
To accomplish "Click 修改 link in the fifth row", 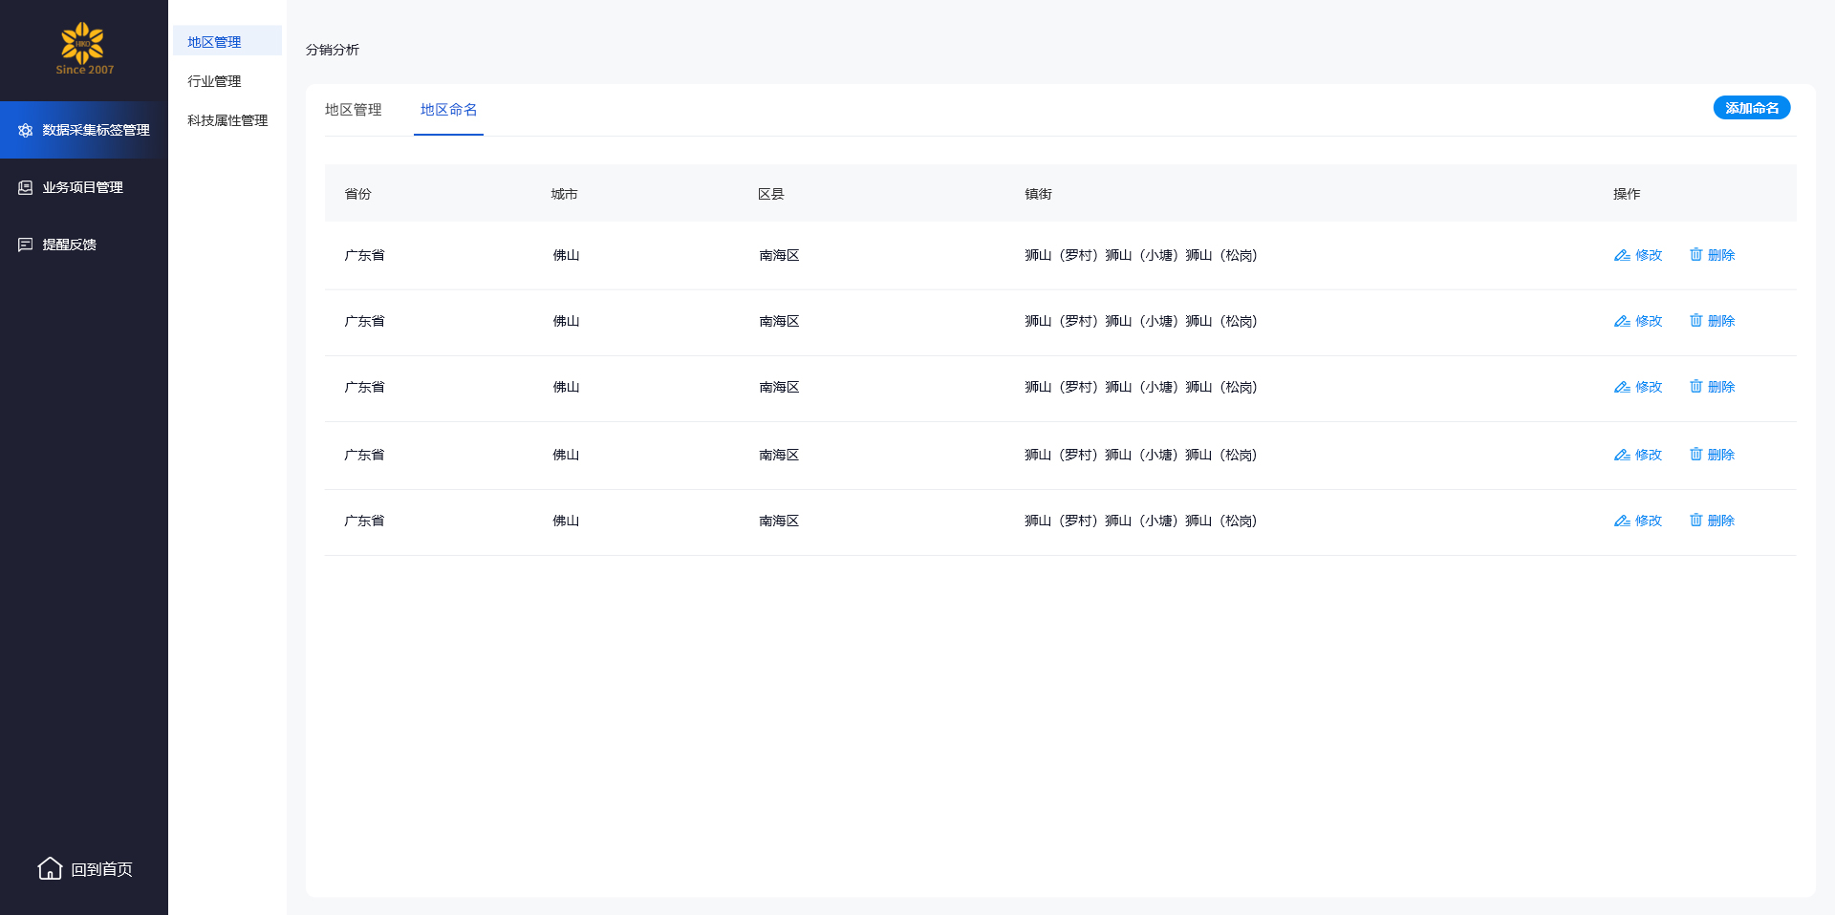I will (1649, 521).
